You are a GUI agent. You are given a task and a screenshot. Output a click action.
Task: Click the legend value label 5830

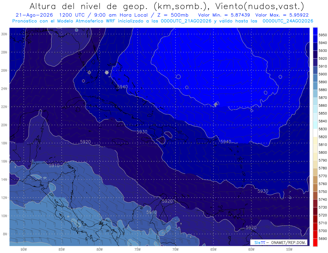coord(323,129)
